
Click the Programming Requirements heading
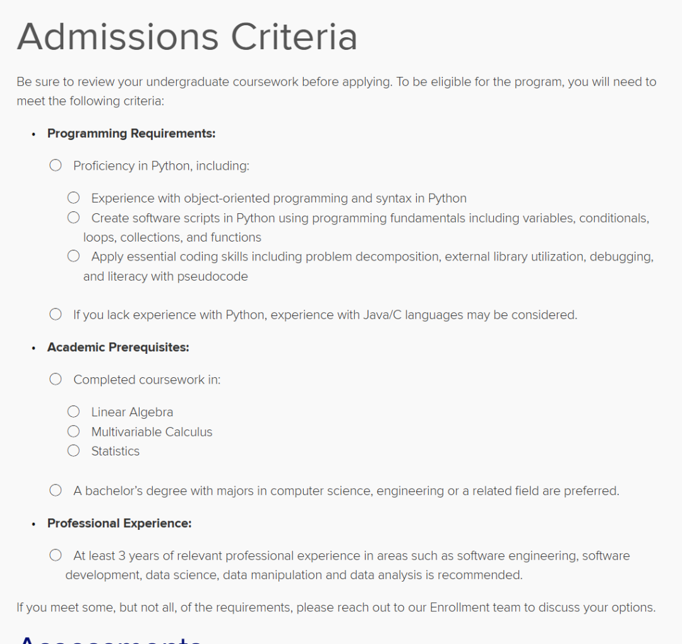[131, 133]
